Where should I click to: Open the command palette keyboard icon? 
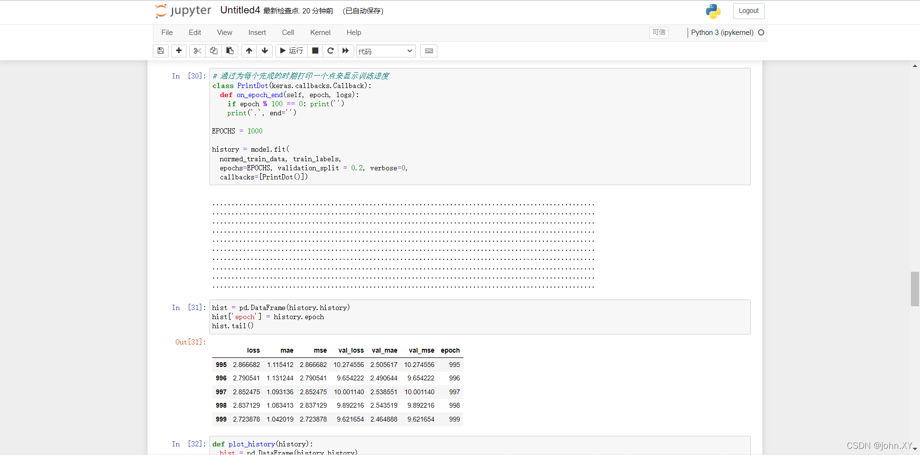[429, 51]
